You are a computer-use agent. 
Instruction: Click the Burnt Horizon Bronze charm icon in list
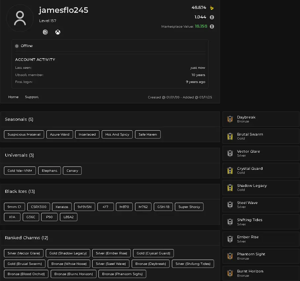(x=230, y=273)
